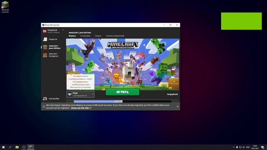This screenshot has height=150, width=267.
Task: Open the Новости news section
Action: 53,39
